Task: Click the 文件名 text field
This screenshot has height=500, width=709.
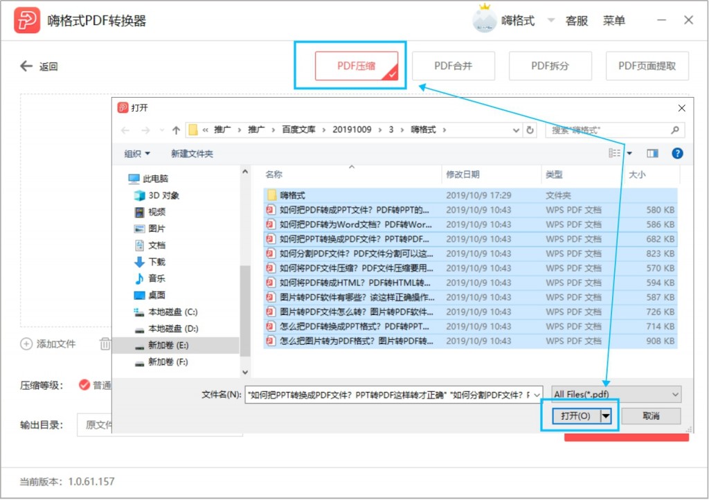Action: pos(389,395)
